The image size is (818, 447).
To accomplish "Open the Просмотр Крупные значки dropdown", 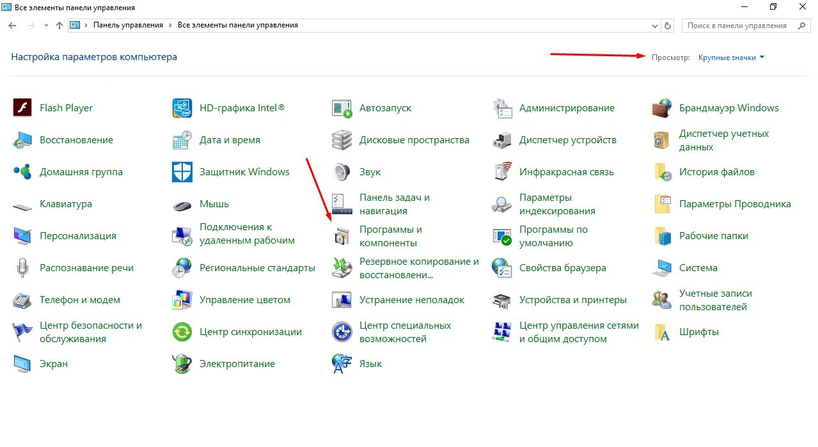I will [x=731, y=58].
